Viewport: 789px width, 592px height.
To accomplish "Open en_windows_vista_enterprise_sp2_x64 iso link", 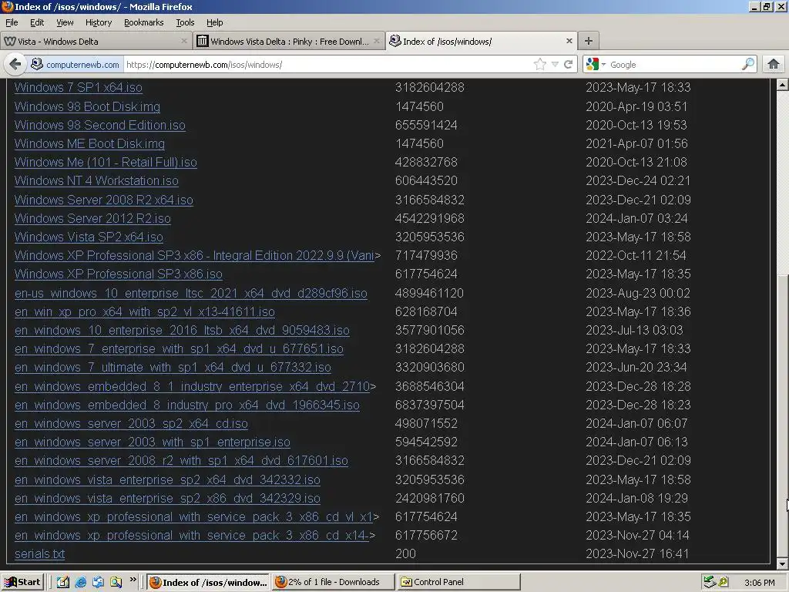I will [167, 479].
